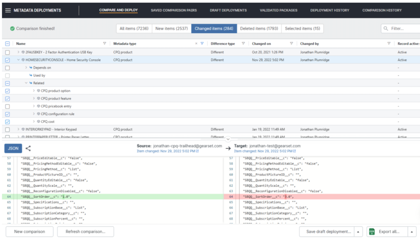
Task: Click the source item changed external link icon
Action: coord(197,151)
